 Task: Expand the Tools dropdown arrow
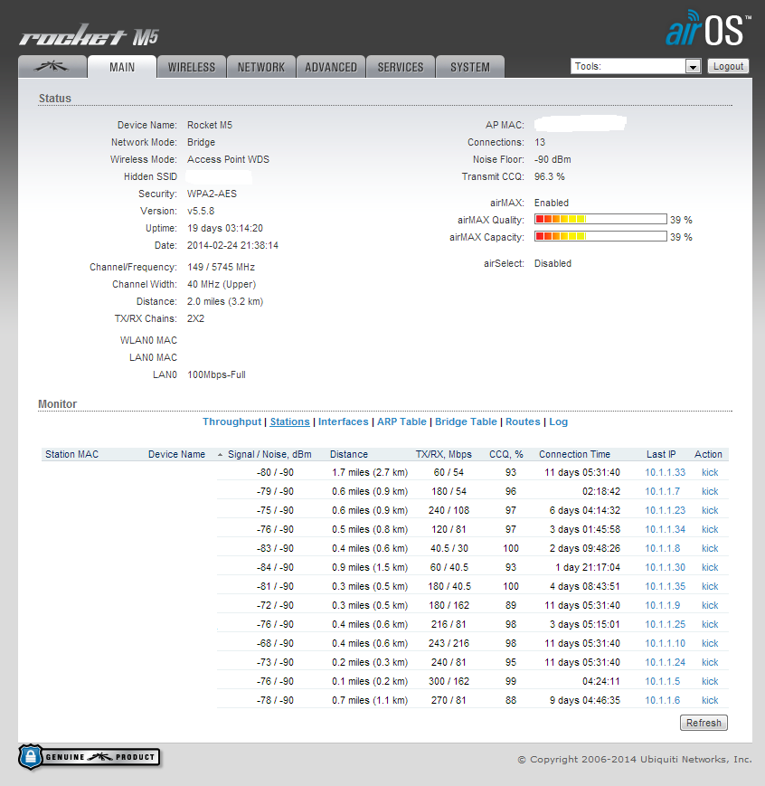coord(693,66)
